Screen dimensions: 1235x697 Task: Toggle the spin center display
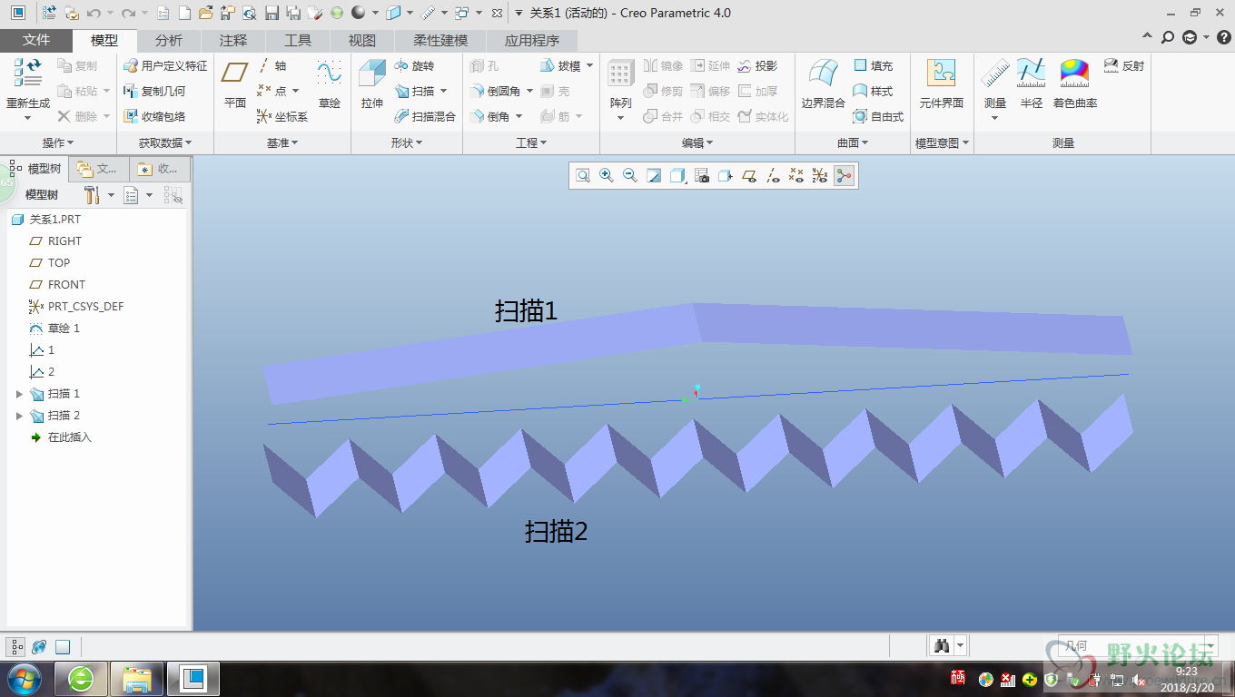(x=845, y=176)
